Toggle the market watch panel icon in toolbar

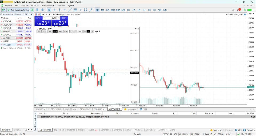(x=3, y=10)
